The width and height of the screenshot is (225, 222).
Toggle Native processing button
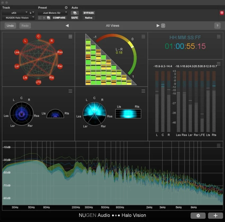coord(88,18)
